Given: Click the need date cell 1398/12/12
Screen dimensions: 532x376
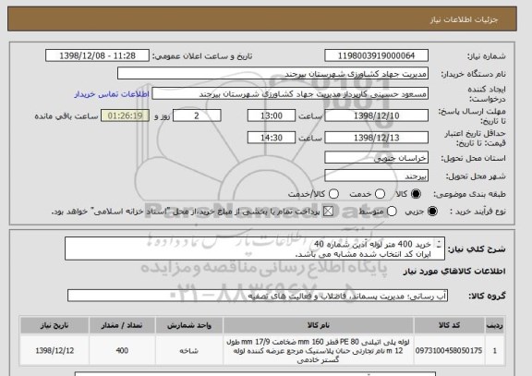Looking at the screenshot, I should (54, 350).
